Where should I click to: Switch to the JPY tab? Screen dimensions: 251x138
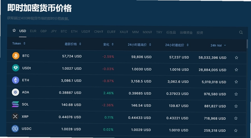[54, 31]
